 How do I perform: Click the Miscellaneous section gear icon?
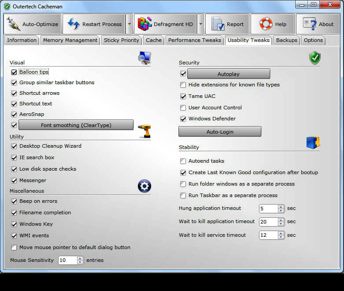click(144, 186)
